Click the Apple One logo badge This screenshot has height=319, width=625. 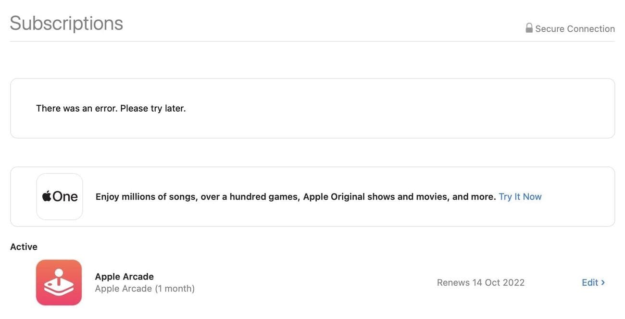[x=59, y=196]
